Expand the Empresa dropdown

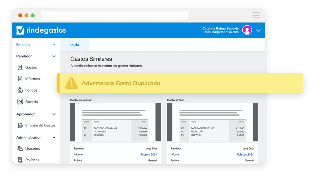pos(54,45)
